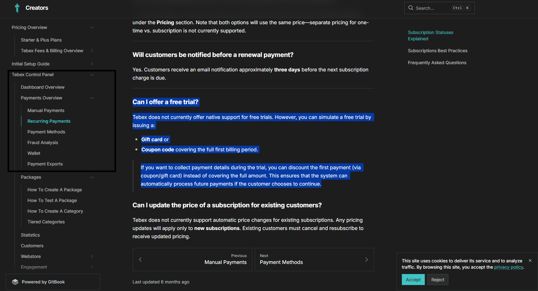
Task: Collapse the Packages section chevron
Action: [92, 177]
